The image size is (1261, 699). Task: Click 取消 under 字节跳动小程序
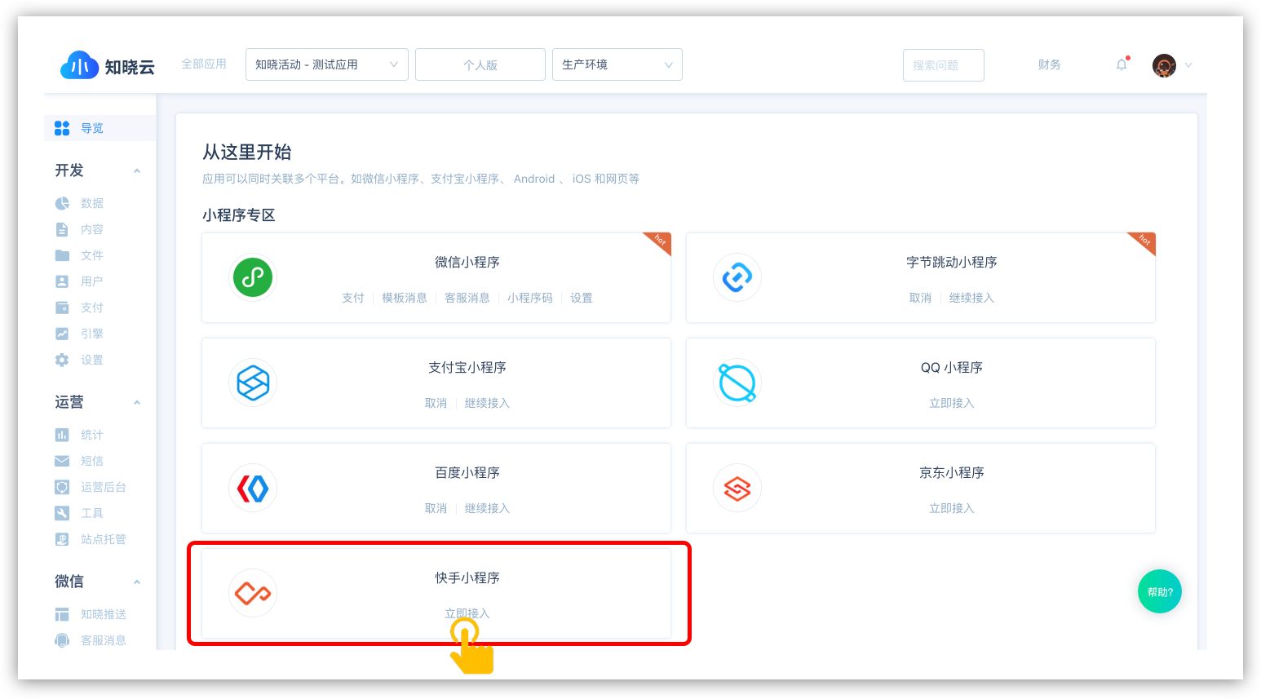920,298
